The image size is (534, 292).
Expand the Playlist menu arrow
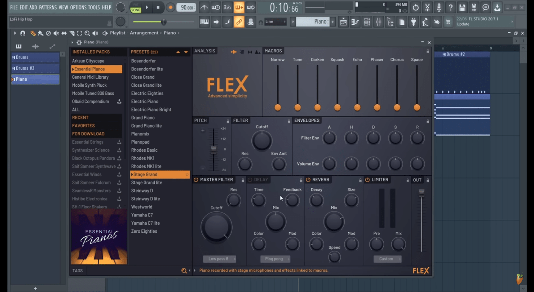coord(15,33)
